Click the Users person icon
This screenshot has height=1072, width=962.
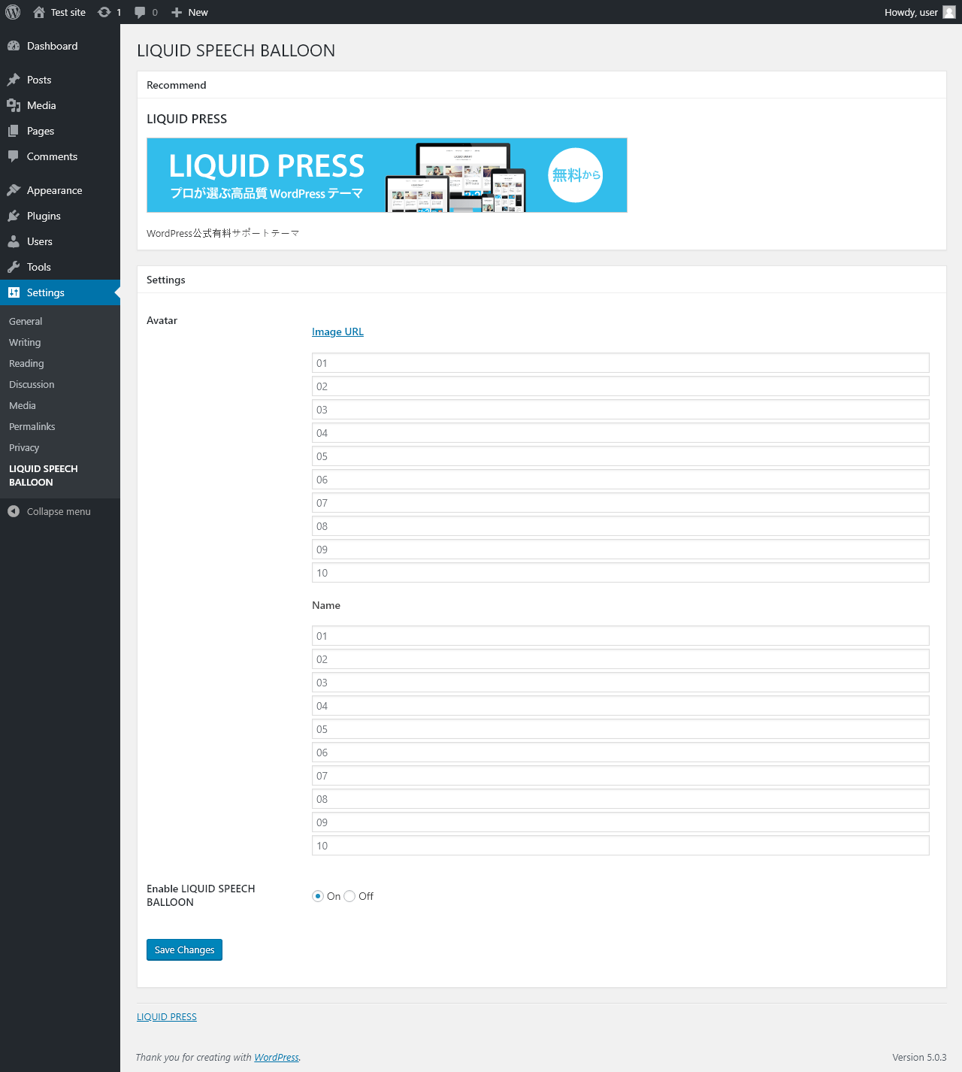tap(14, 241)
